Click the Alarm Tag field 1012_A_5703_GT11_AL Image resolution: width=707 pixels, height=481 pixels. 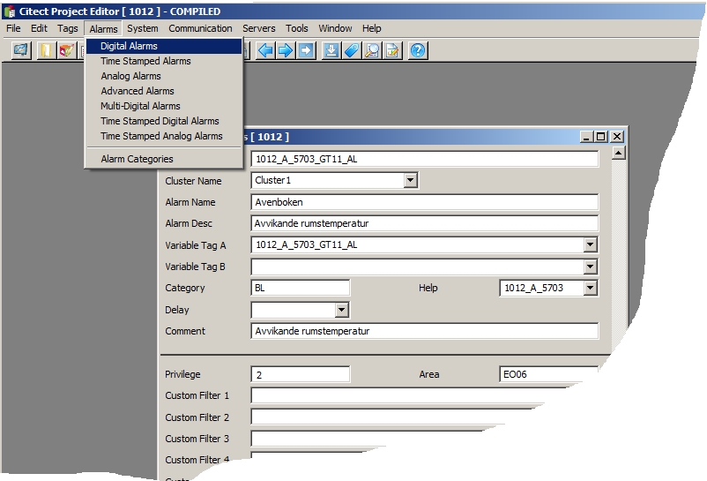pos(425,159)
